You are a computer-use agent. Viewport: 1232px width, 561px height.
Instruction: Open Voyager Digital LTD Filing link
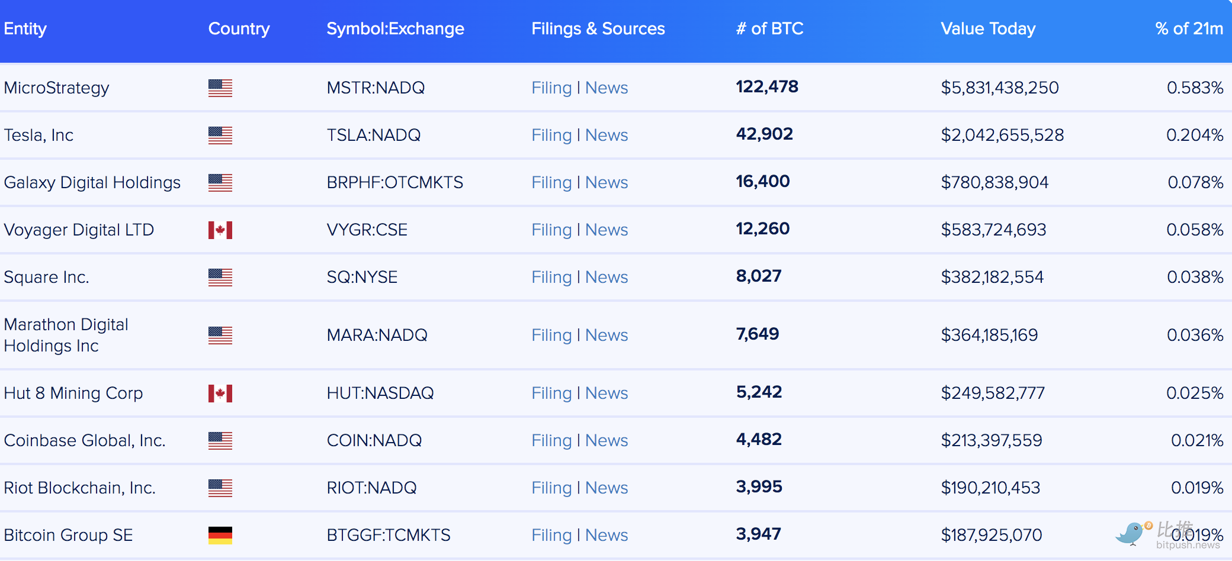click(x=551, y=230)
